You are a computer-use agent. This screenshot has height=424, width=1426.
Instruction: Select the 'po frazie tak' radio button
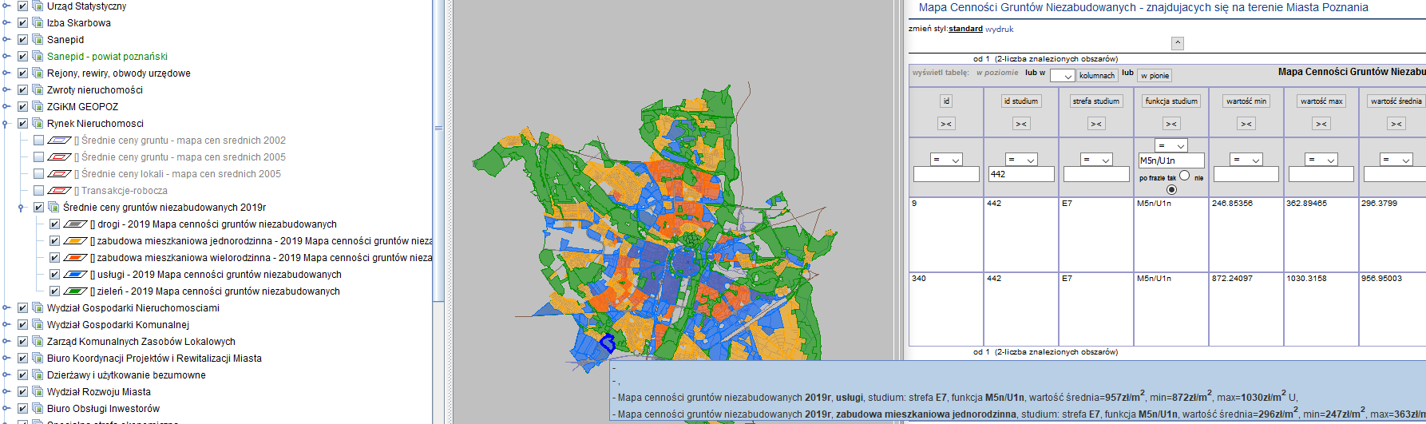point(1184,176)
